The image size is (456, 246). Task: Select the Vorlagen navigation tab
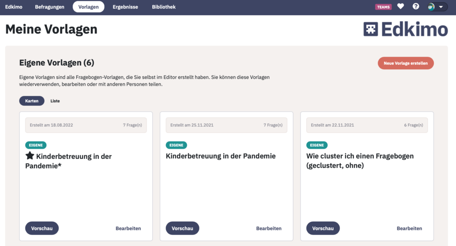(89, 7)
